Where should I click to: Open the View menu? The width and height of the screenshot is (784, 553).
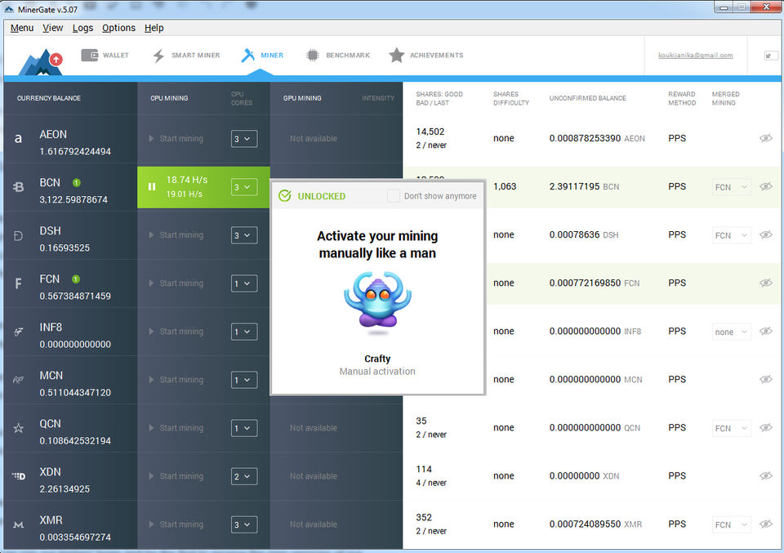point(52,28)
